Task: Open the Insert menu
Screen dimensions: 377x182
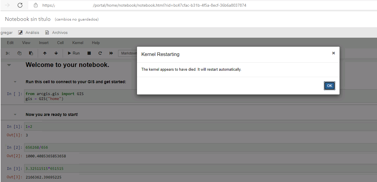Action: click(44, 43)
